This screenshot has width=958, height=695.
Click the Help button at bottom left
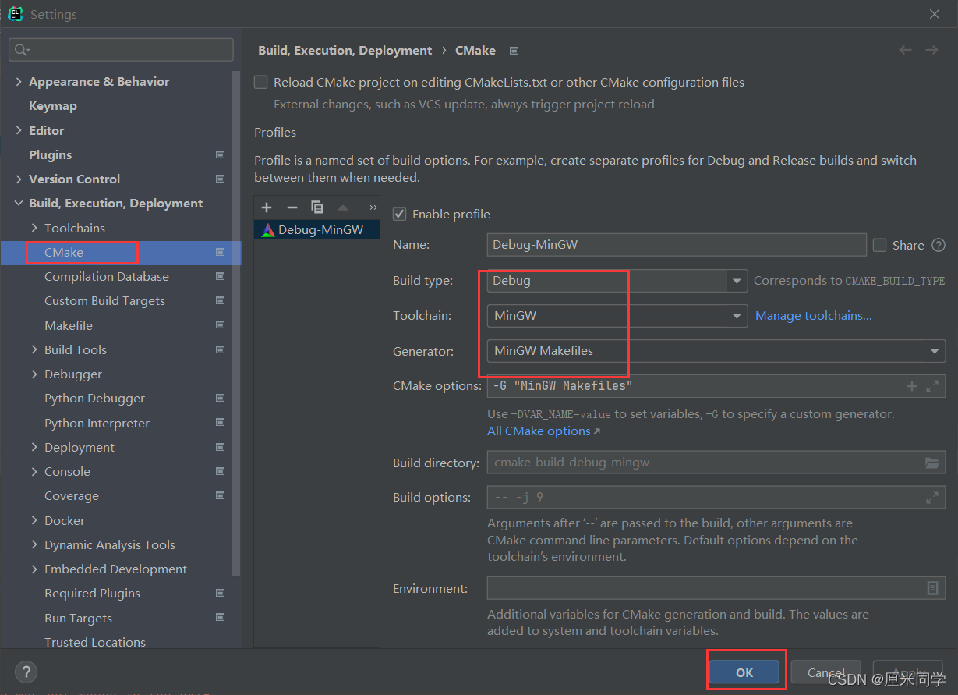26,672
